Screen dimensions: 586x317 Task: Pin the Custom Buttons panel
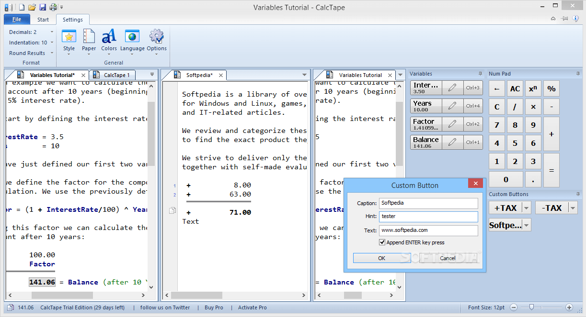(x=578, y=194)
